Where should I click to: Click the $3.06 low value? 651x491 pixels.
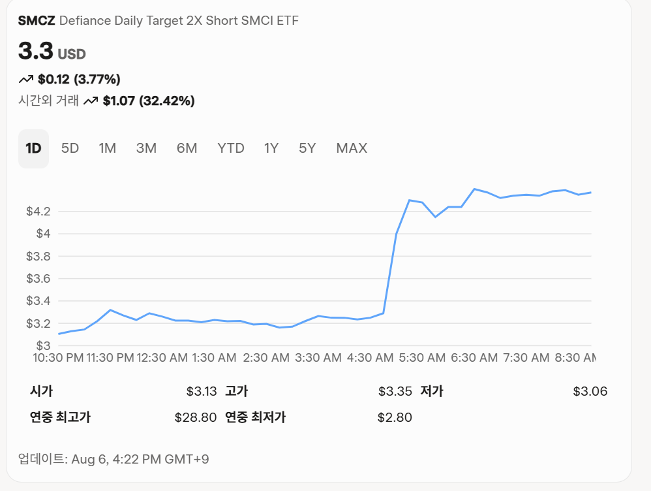[590, 391]
